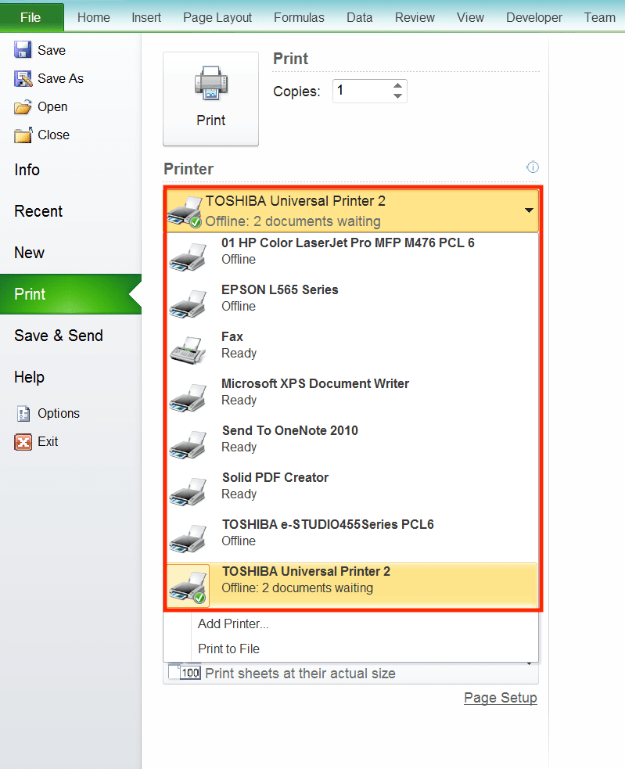Click the Close folder icon
The height and width of the screenshot is (769, 625).
tap(23, 135)
